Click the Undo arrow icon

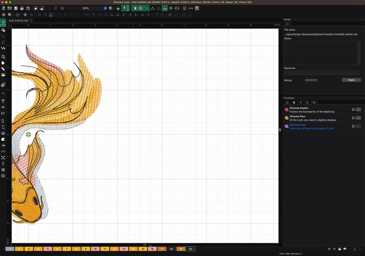click(69, 8)
